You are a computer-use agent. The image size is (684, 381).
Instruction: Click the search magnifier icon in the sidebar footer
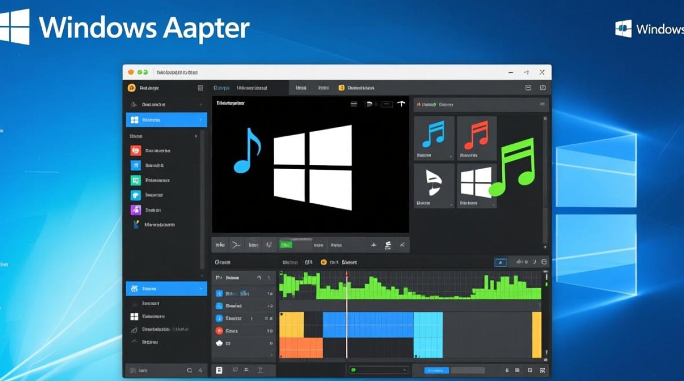click(x=189, y=371)
